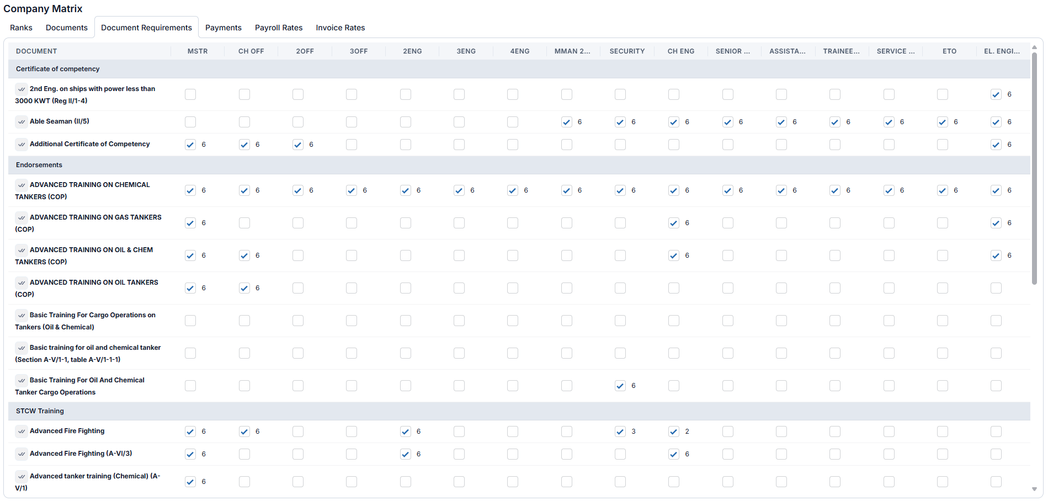Screen dimensions: 1048x501
Task: Click the double-check icon for 2nd Eng. on ships row
Action: (22, 89)
